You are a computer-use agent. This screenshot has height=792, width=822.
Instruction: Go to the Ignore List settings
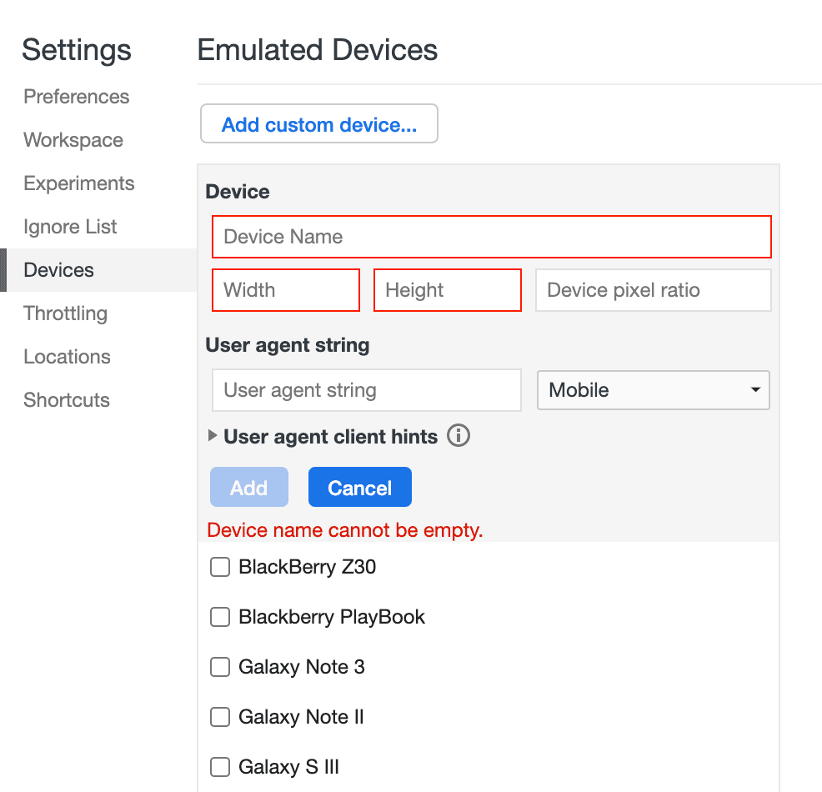coord(70,227)
